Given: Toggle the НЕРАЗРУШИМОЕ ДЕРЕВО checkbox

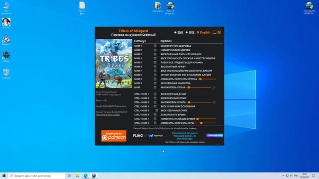Looking at the screenshot, I should click(155, 50).
